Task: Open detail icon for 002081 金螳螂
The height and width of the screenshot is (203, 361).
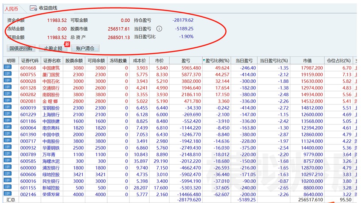Action: 8,101
